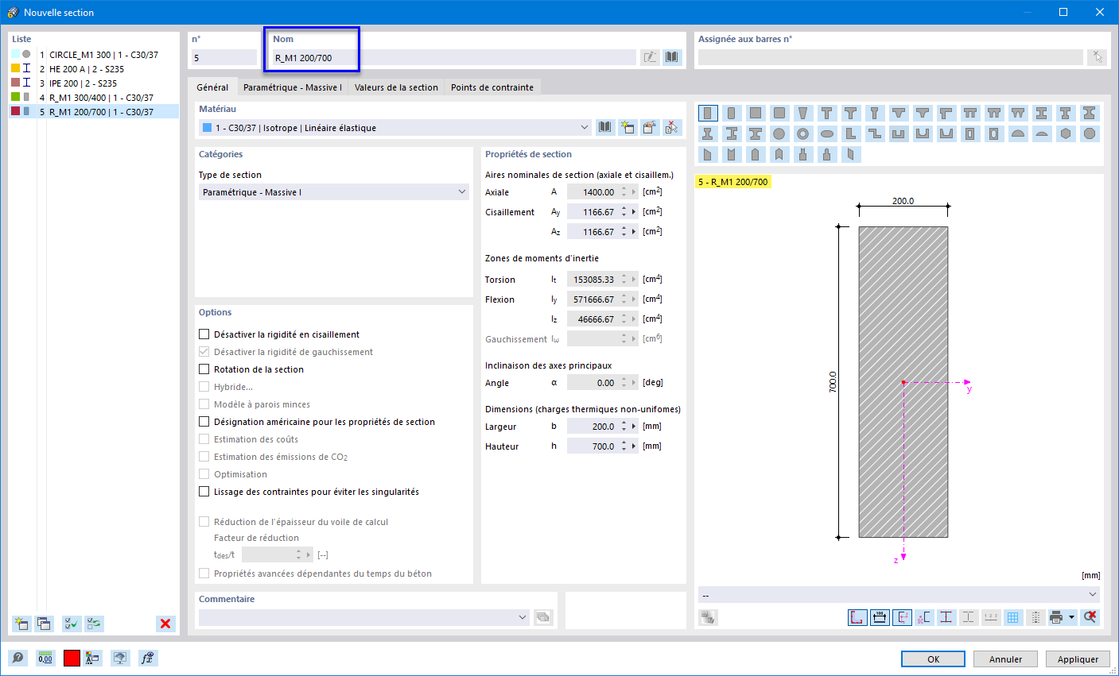Open the help speech-bubble icon
Viewport: 1119px width, 676px height.
click(x=18, y=658)
